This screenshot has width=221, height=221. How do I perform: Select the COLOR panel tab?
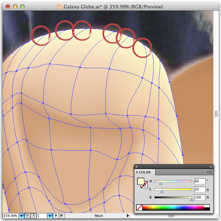(x=145, y=172)
